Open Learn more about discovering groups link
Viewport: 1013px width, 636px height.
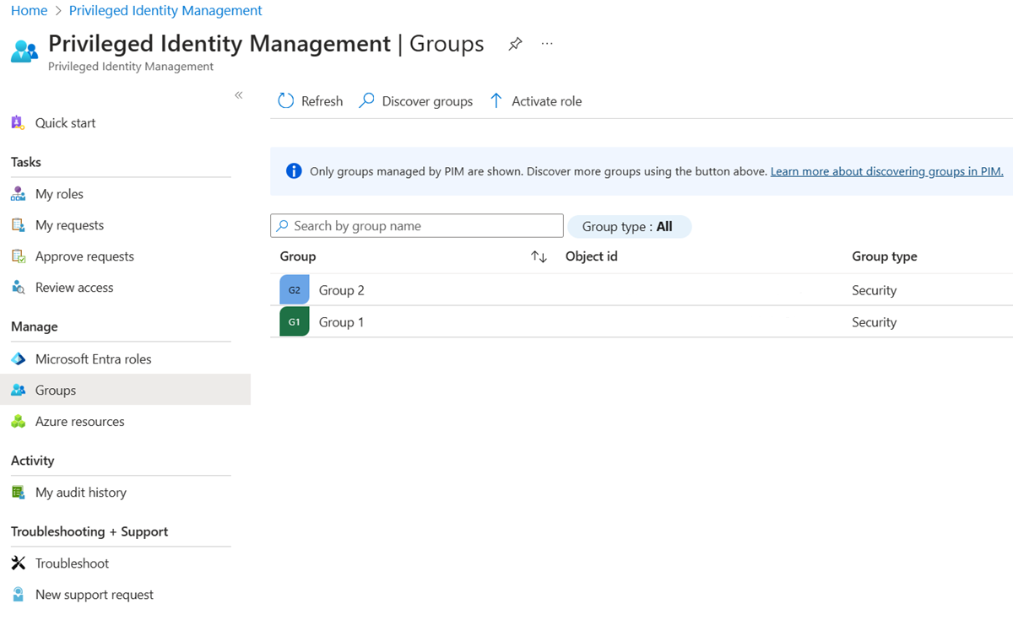coord(886,171)
